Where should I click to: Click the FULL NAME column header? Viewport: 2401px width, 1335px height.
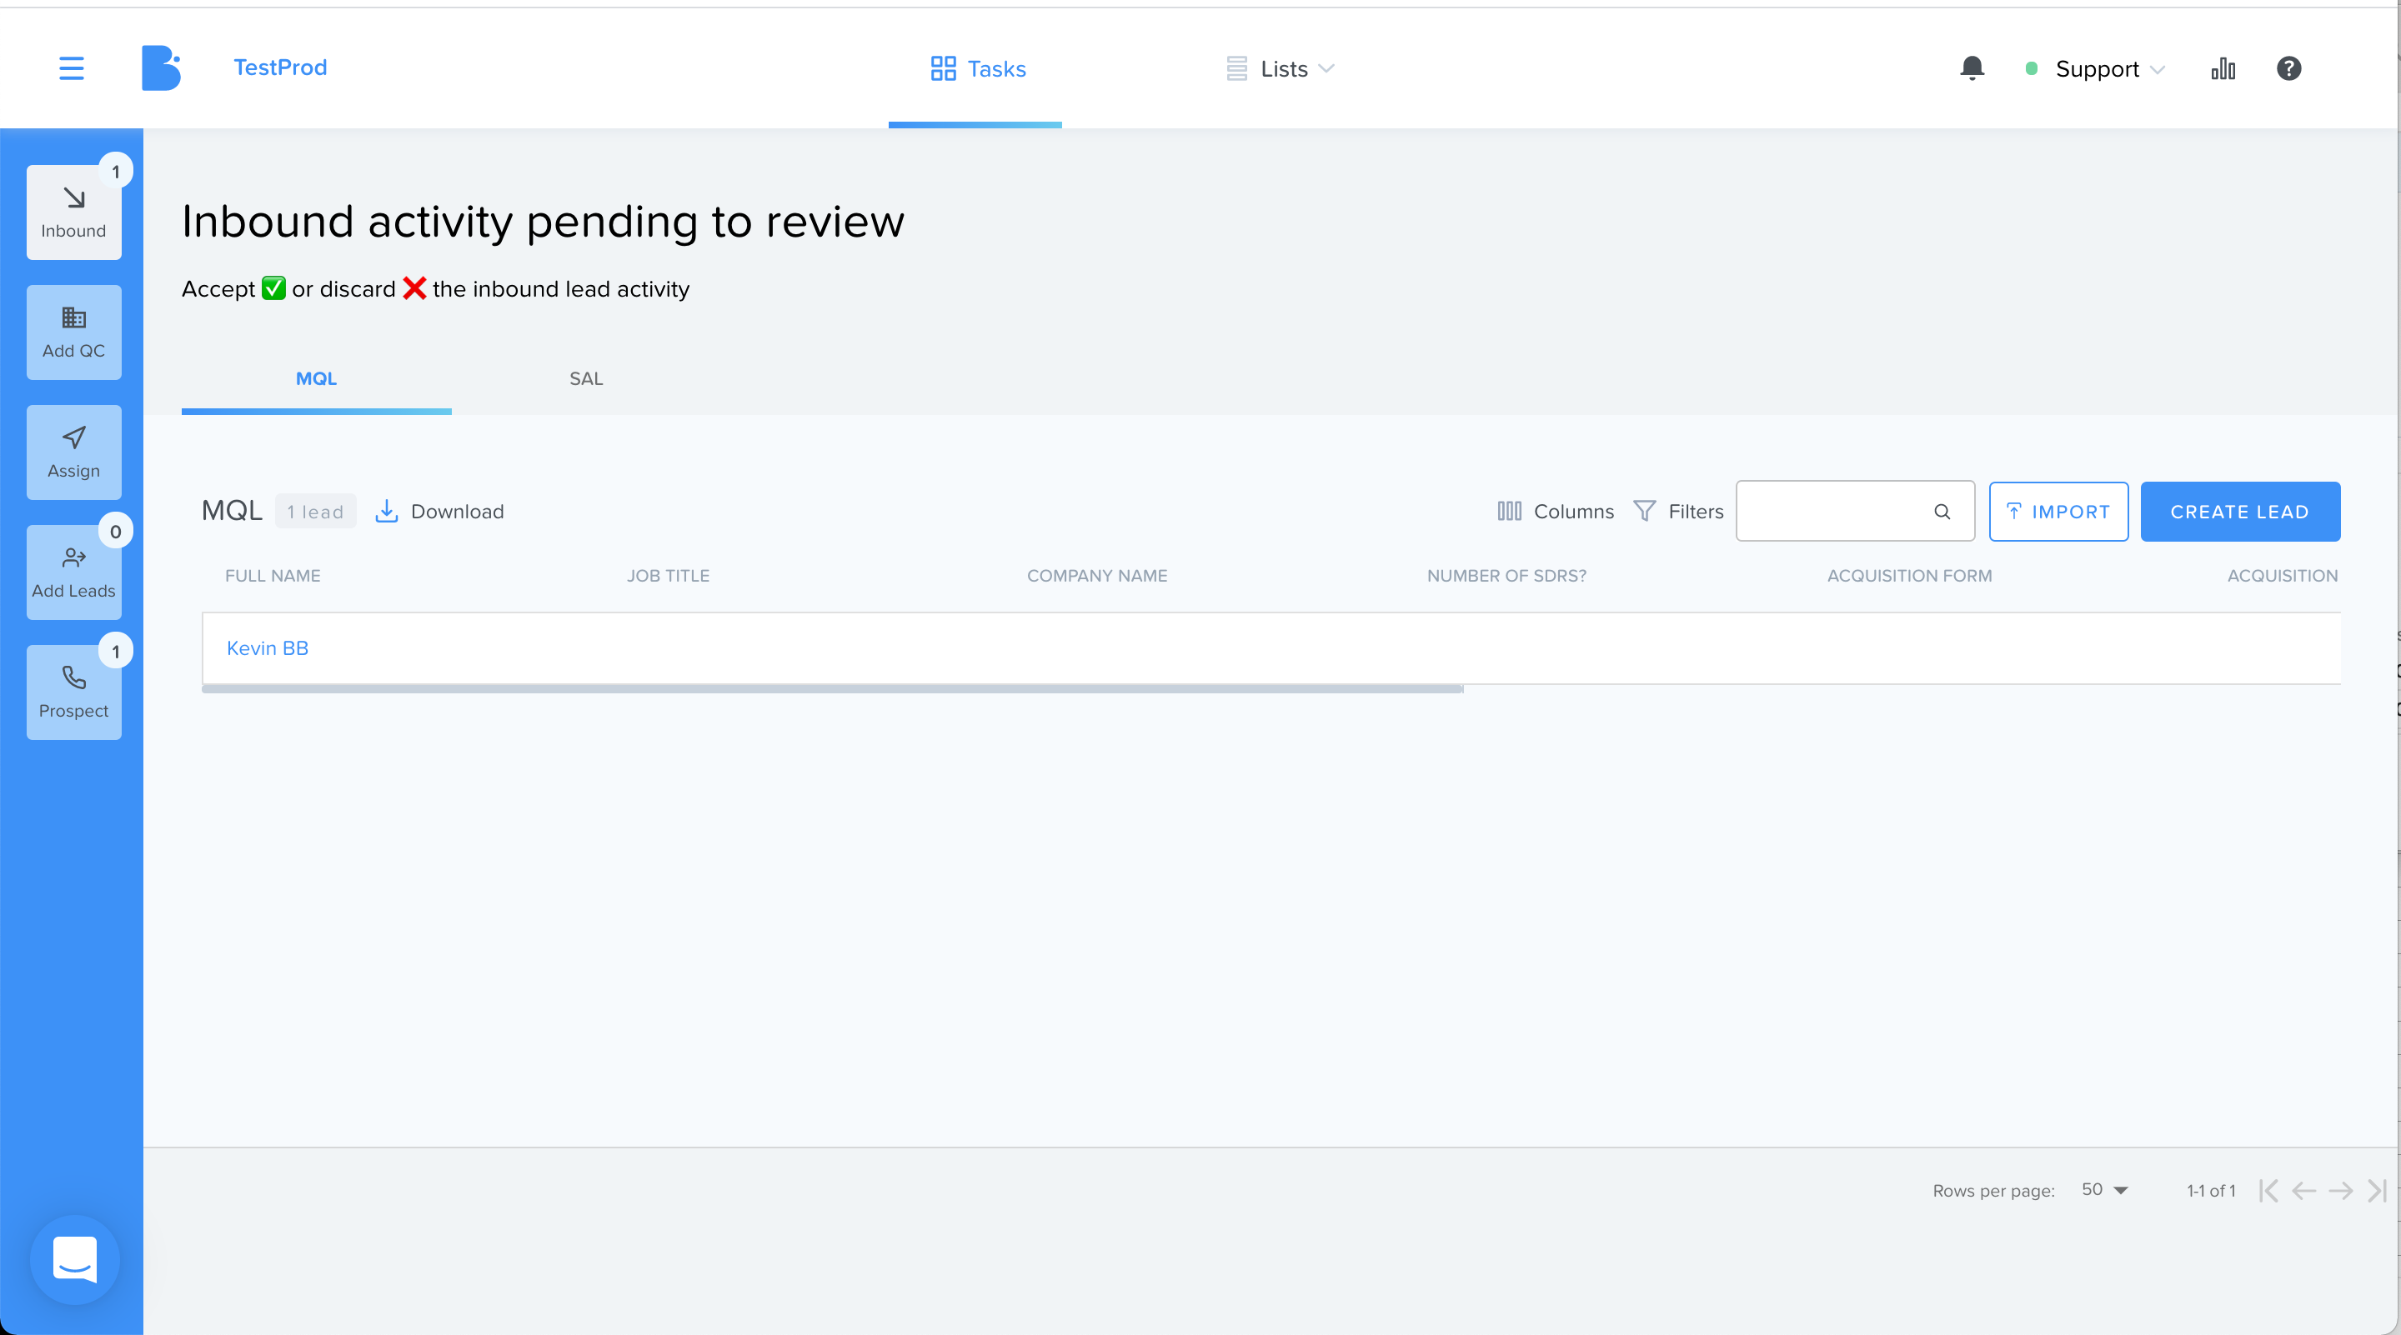272,576
